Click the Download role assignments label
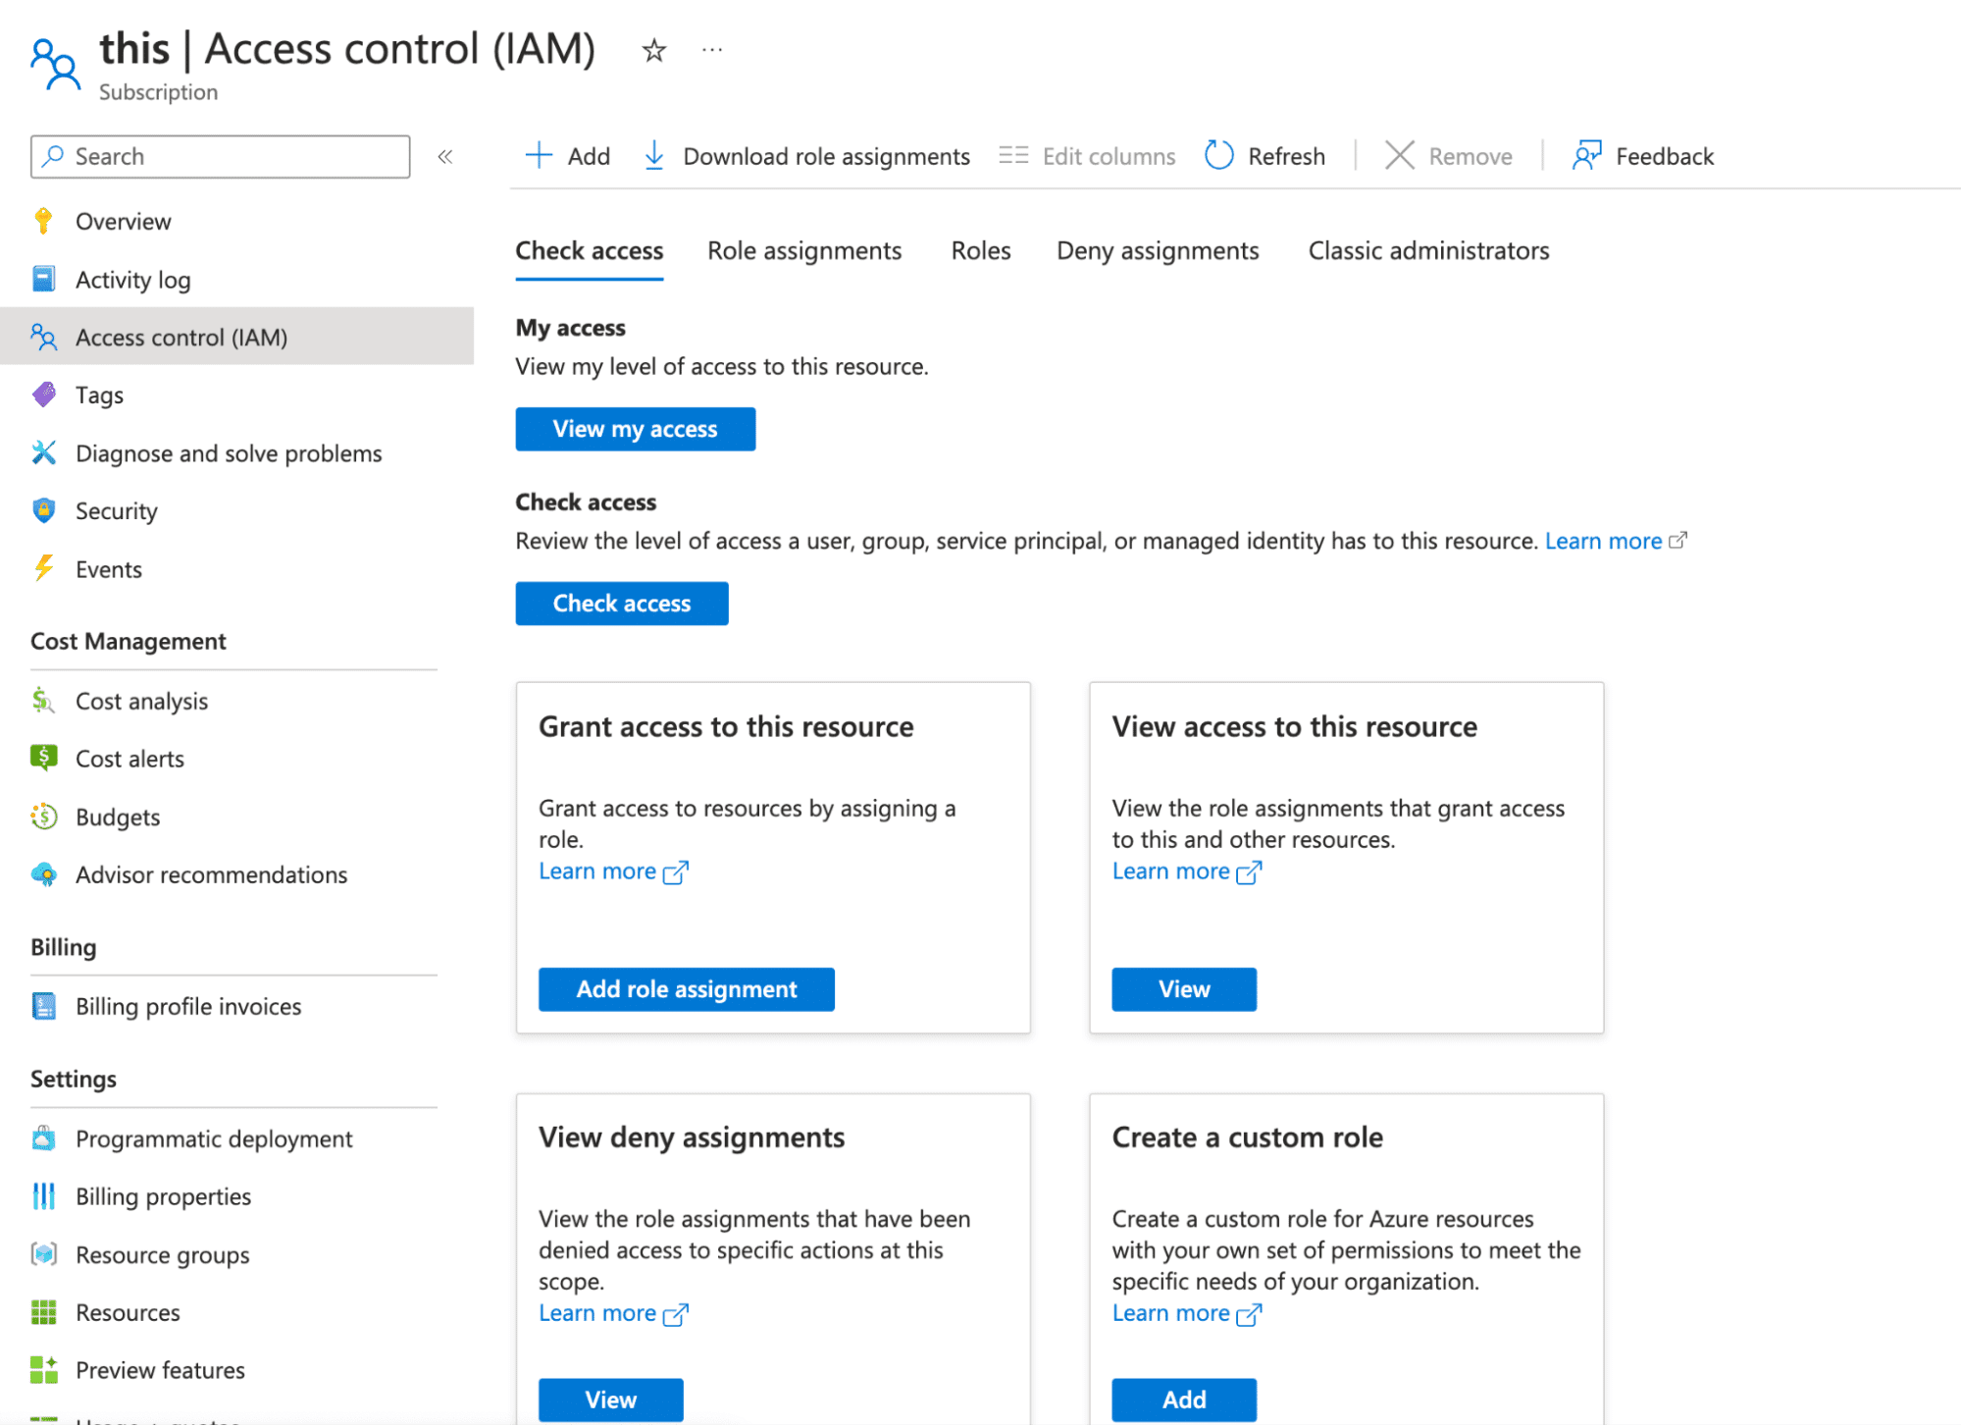Viewport: 1961px width, 1426px height. coord(826,156)
